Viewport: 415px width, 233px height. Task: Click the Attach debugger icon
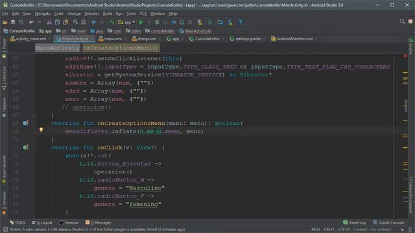182,23
